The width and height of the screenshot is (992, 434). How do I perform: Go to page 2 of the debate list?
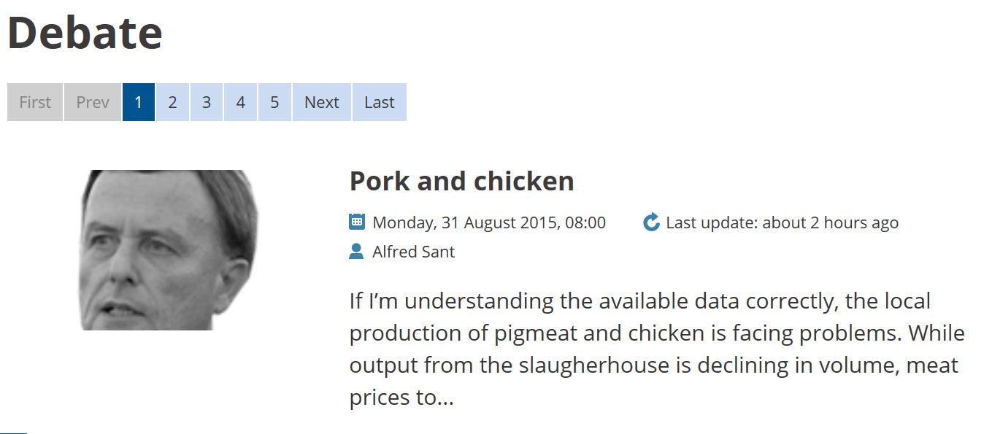tap(172, 102)
